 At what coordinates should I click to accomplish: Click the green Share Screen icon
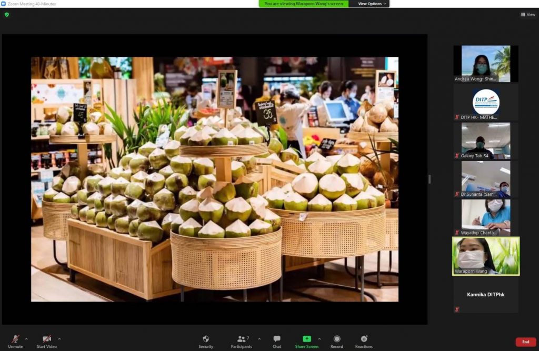pyautogui.click(x=306, y=338)
